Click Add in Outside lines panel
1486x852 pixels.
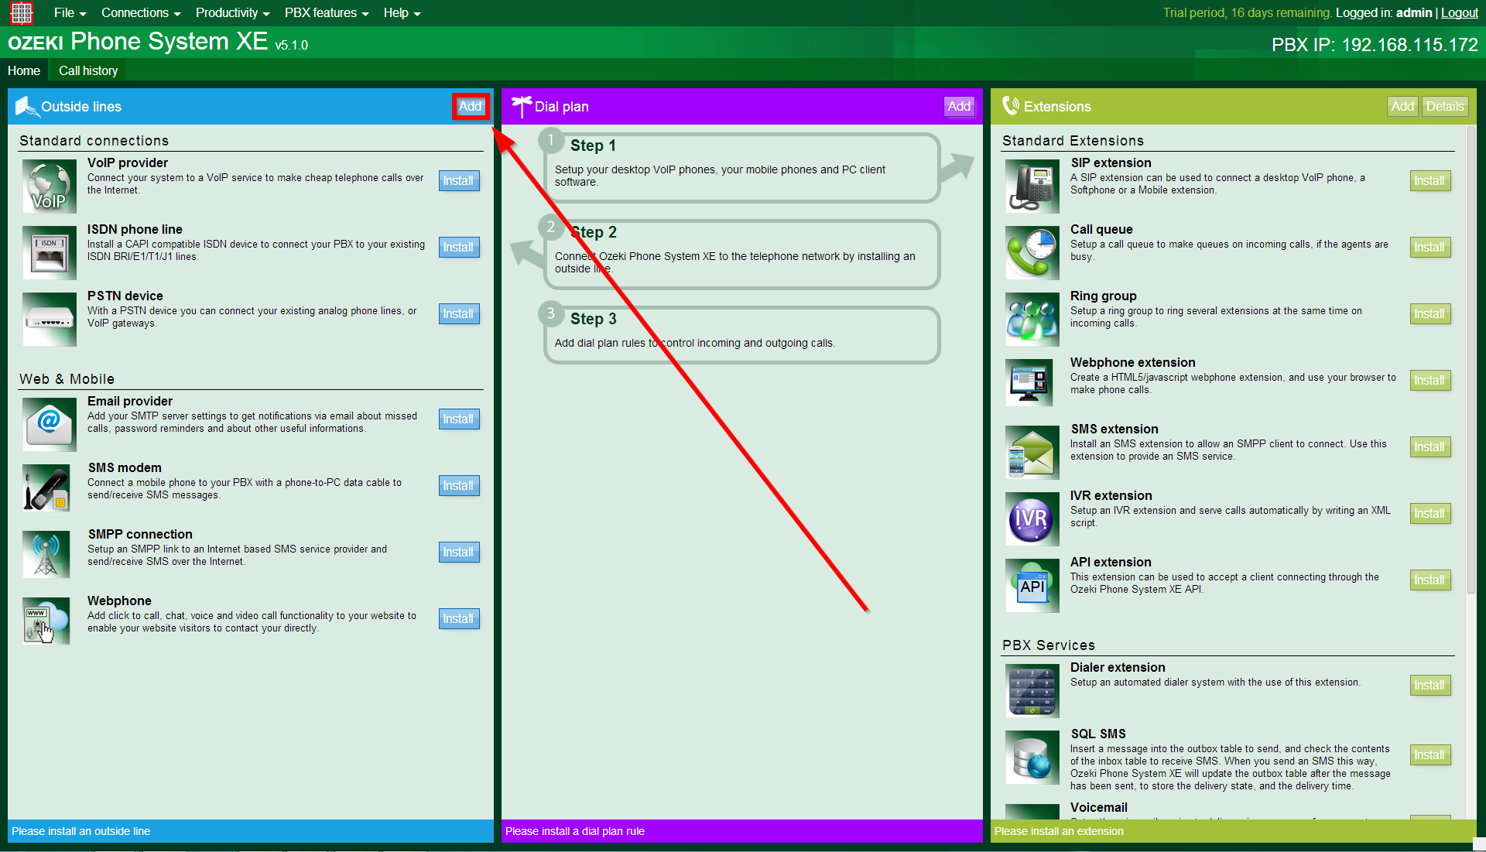click(x=470, y=106)
